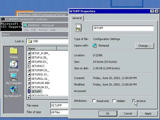Click the Modified date value
The image size is (160, 120).
click(115, 84)
